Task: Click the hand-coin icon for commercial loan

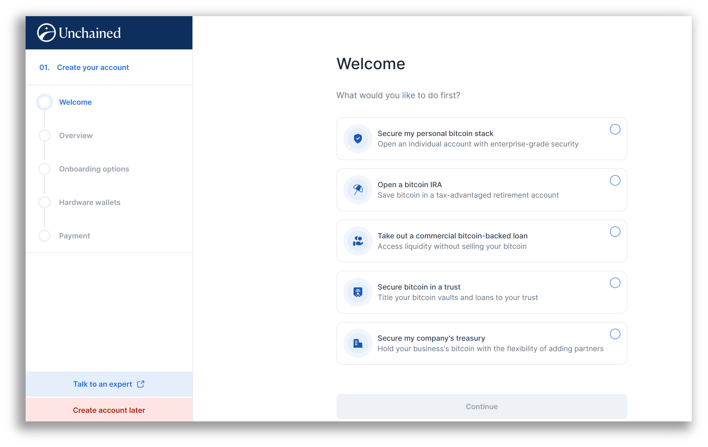Action: (x=357, y=241)
